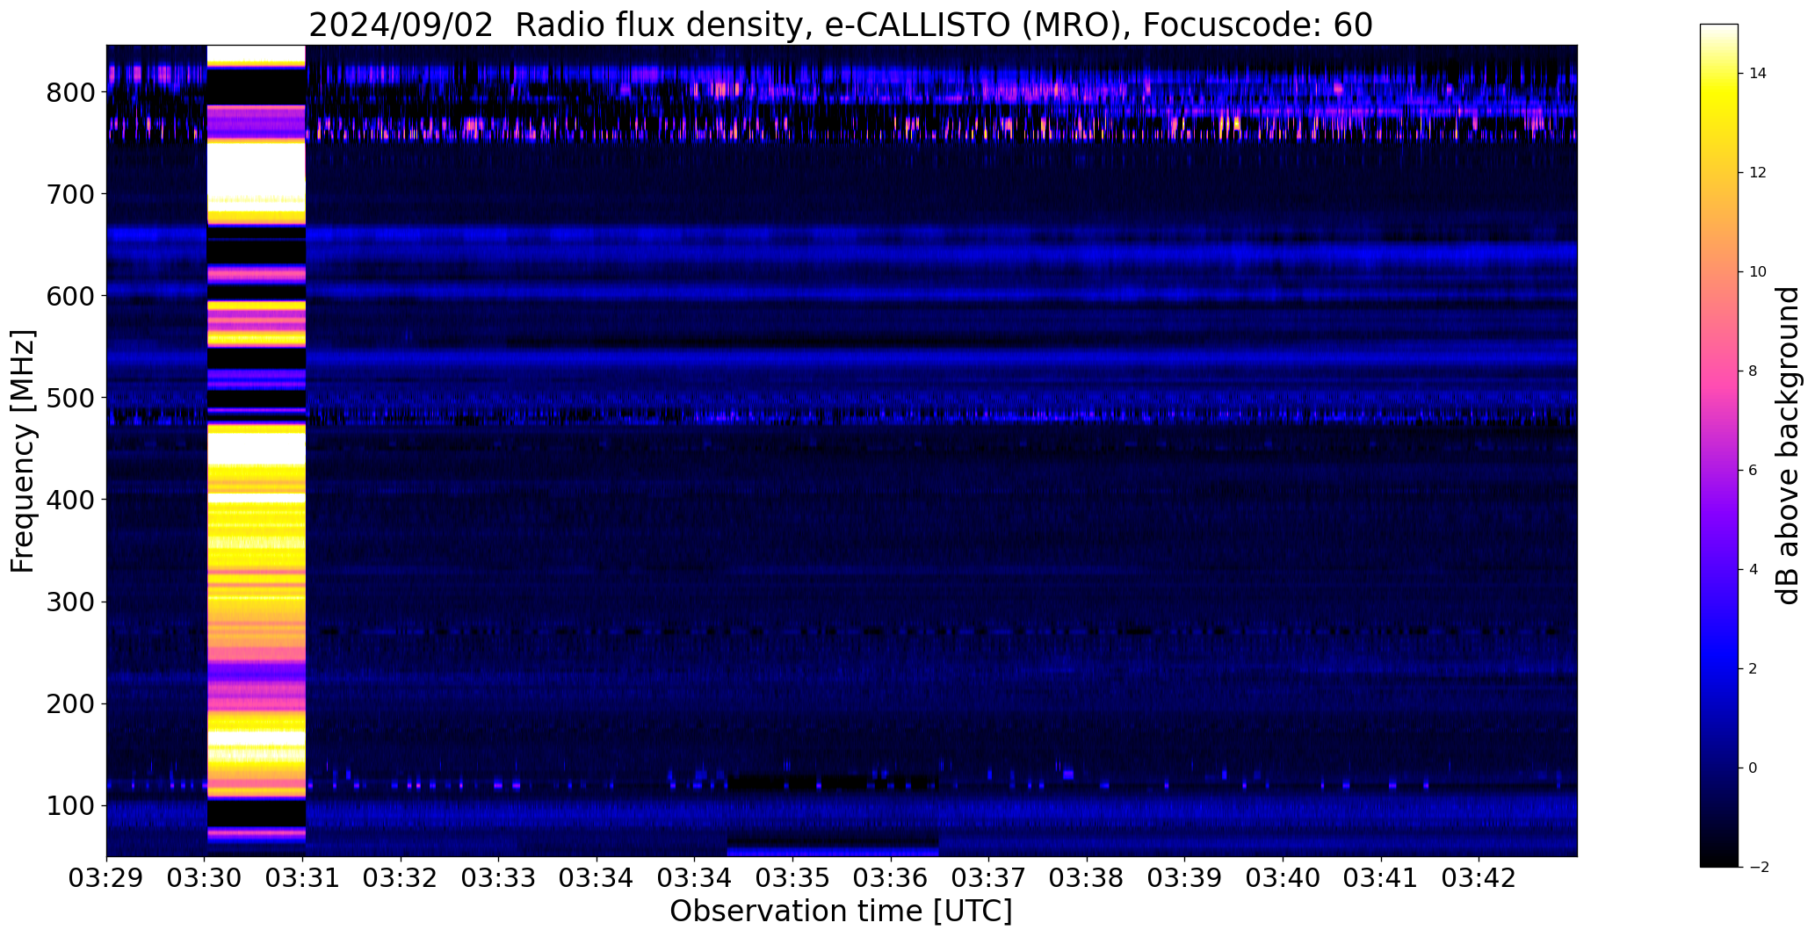Click the 600 frequency tick label
The height and width of the screenshot is (937, 1815).
70,296
